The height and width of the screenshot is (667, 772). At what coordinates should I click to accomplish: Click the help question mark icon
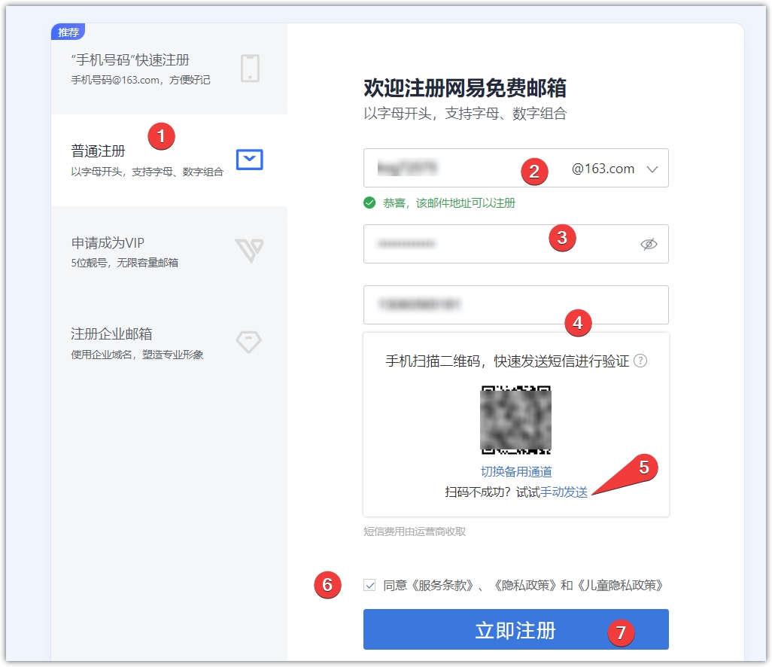(640, 361)
